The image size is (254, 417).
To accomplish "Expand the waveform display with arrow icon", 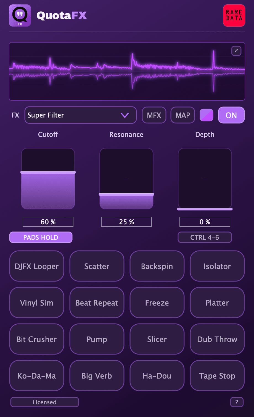I will 236,51.
